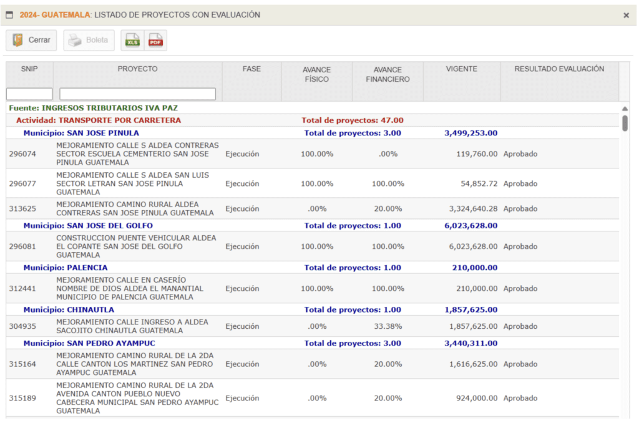Sort by the VIGENTE column header
The width and height of the screenshot is (639, 423).
coord(461,69)
